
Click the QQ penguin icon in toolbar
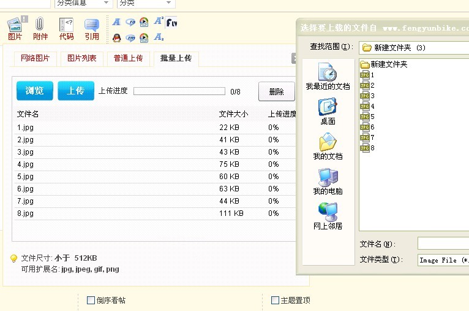point(117,37)
